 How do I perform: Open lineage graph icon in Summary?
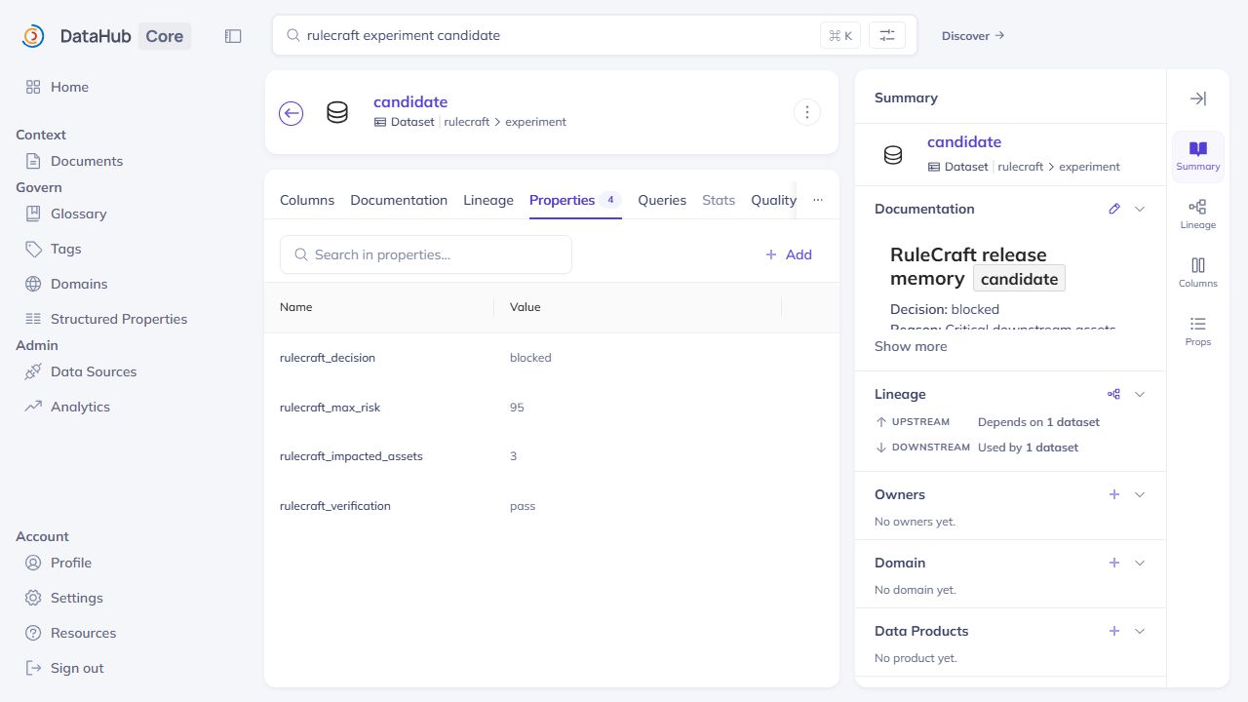tap(1114, 394)
